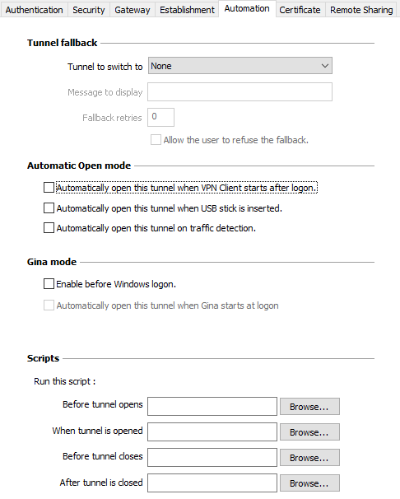This screenshot has width=400, height=499.
Task: Enable auto-open tunnel after logon checkbox
Action: pos(49,188)
